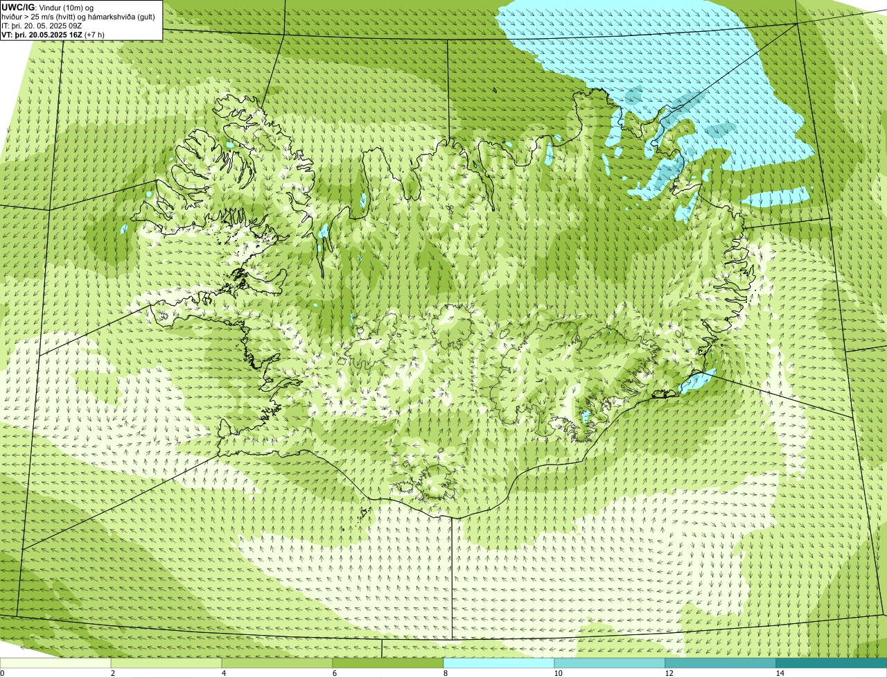Viewport: 887px width, 678px height.
Task: Click the '14' tick label on color scale
Action: pos(780,673)
